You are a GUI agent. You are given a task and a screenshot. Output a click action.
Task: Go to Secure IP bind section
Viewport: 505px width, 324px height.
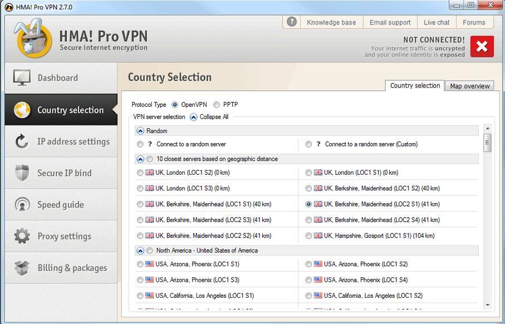[61, 173]
